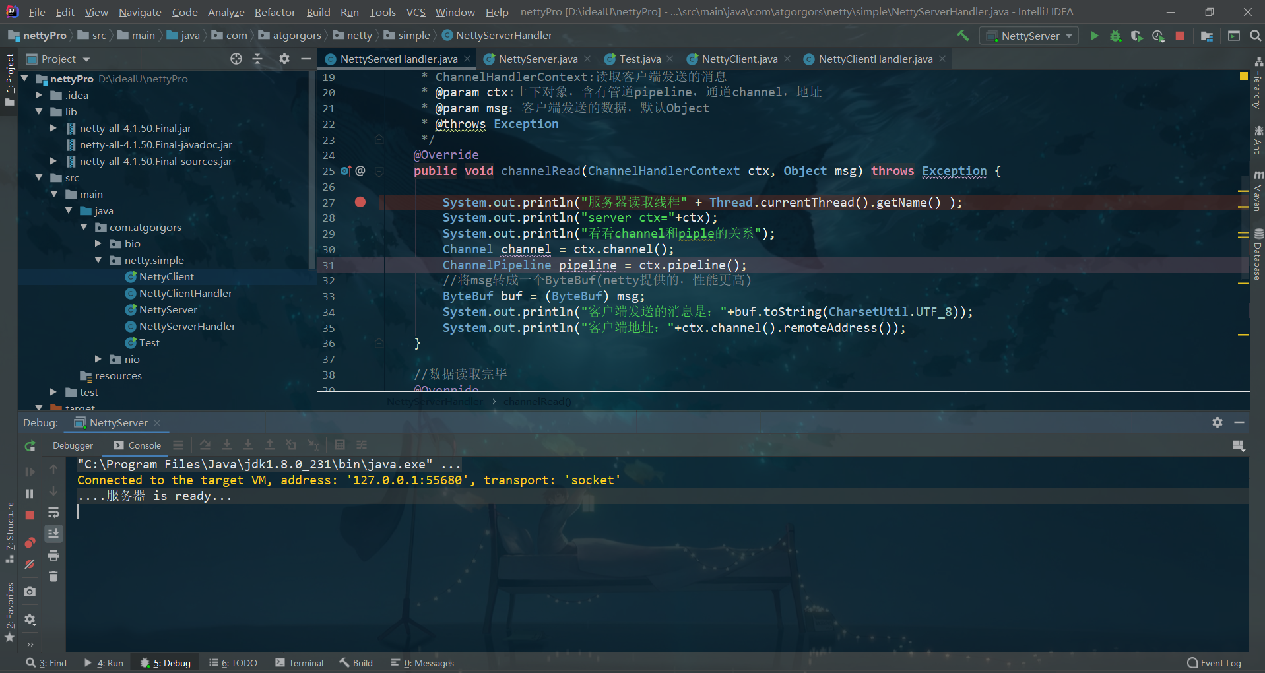Open the VCS menu

[x=416, y=12]
